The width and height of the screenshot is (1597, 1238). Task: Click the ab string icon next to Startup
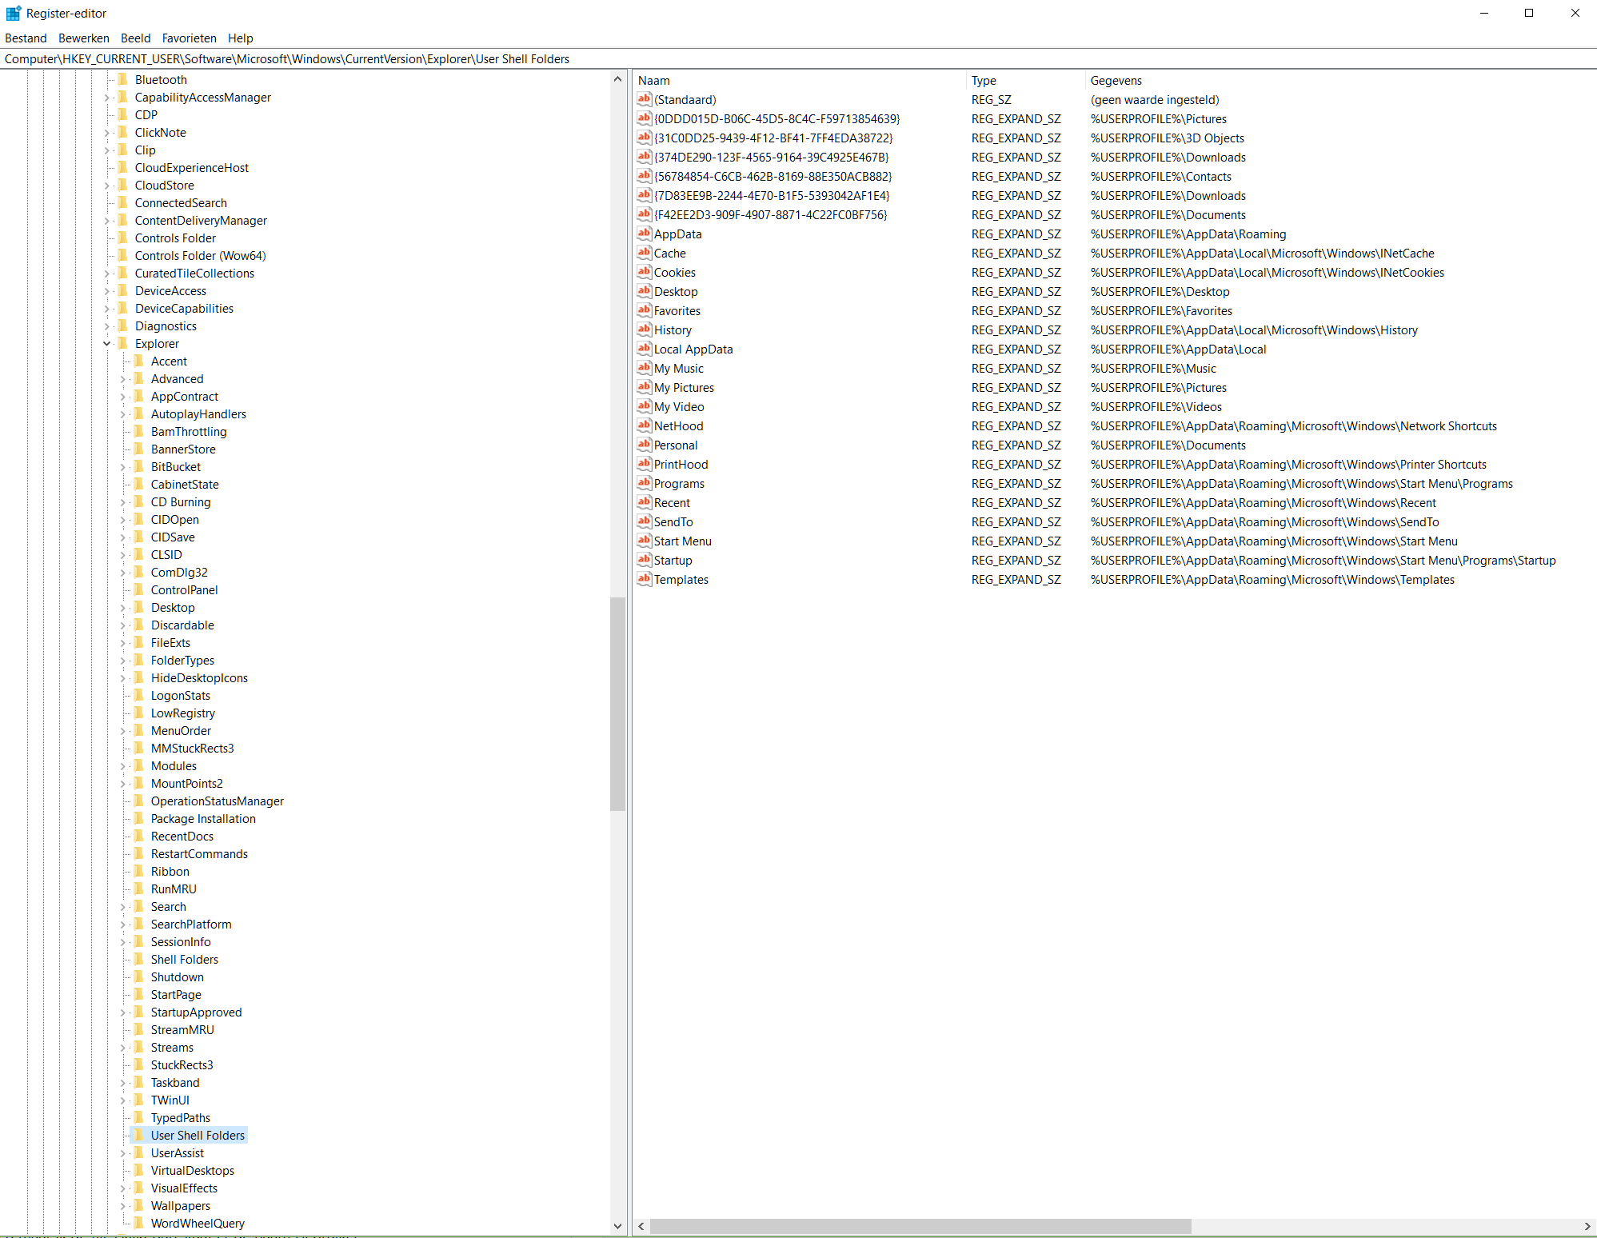(644, 560)
